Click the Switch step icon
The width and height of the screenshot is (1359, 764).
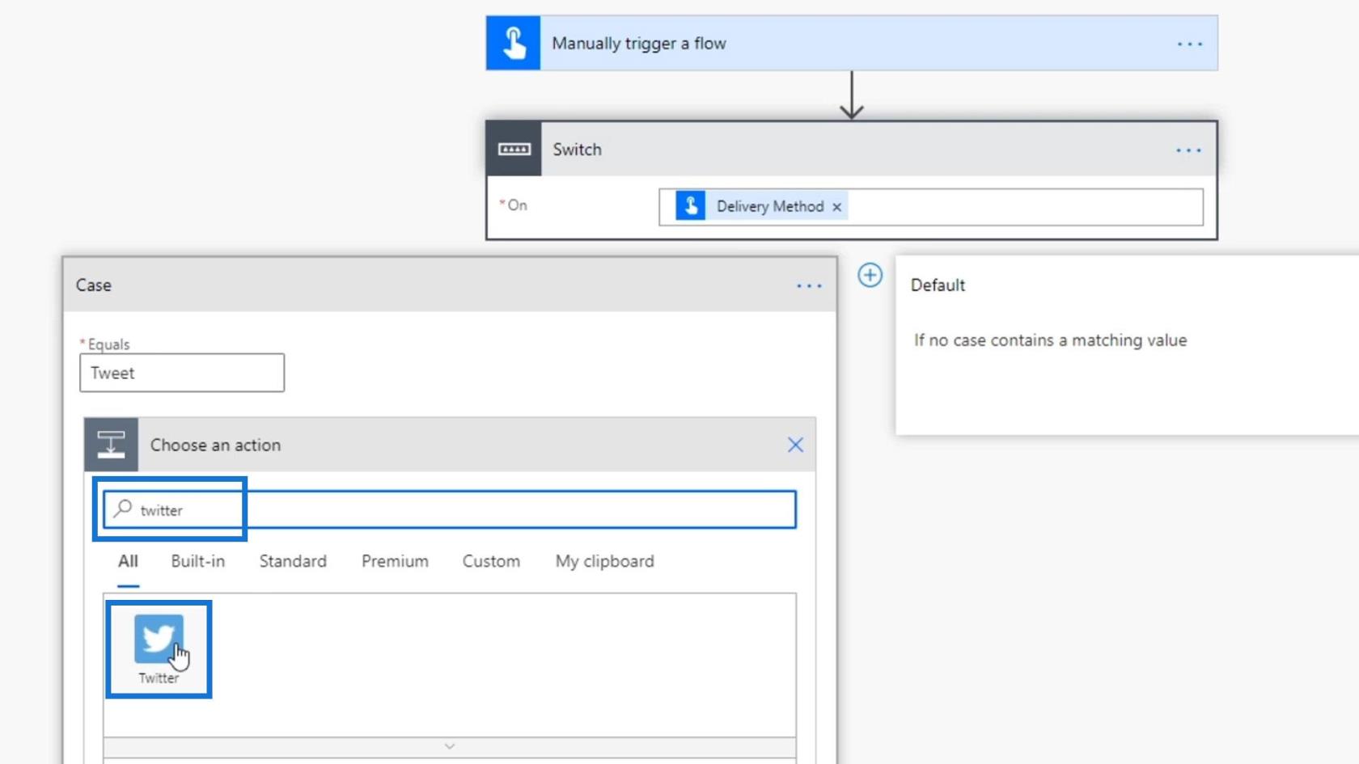[514, 149]
